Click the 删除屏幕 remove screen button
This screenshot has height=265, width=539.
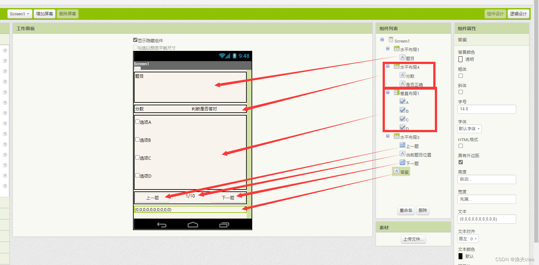(x=68, y=14)
